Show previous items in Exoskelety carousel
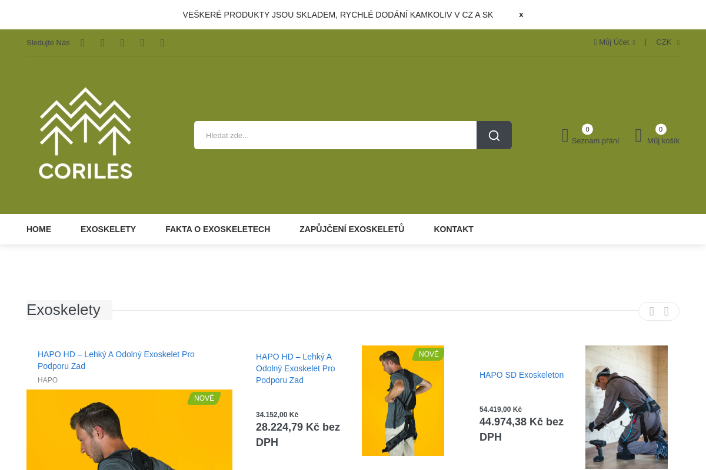706x470 pixels. click(x=651, y=311)
